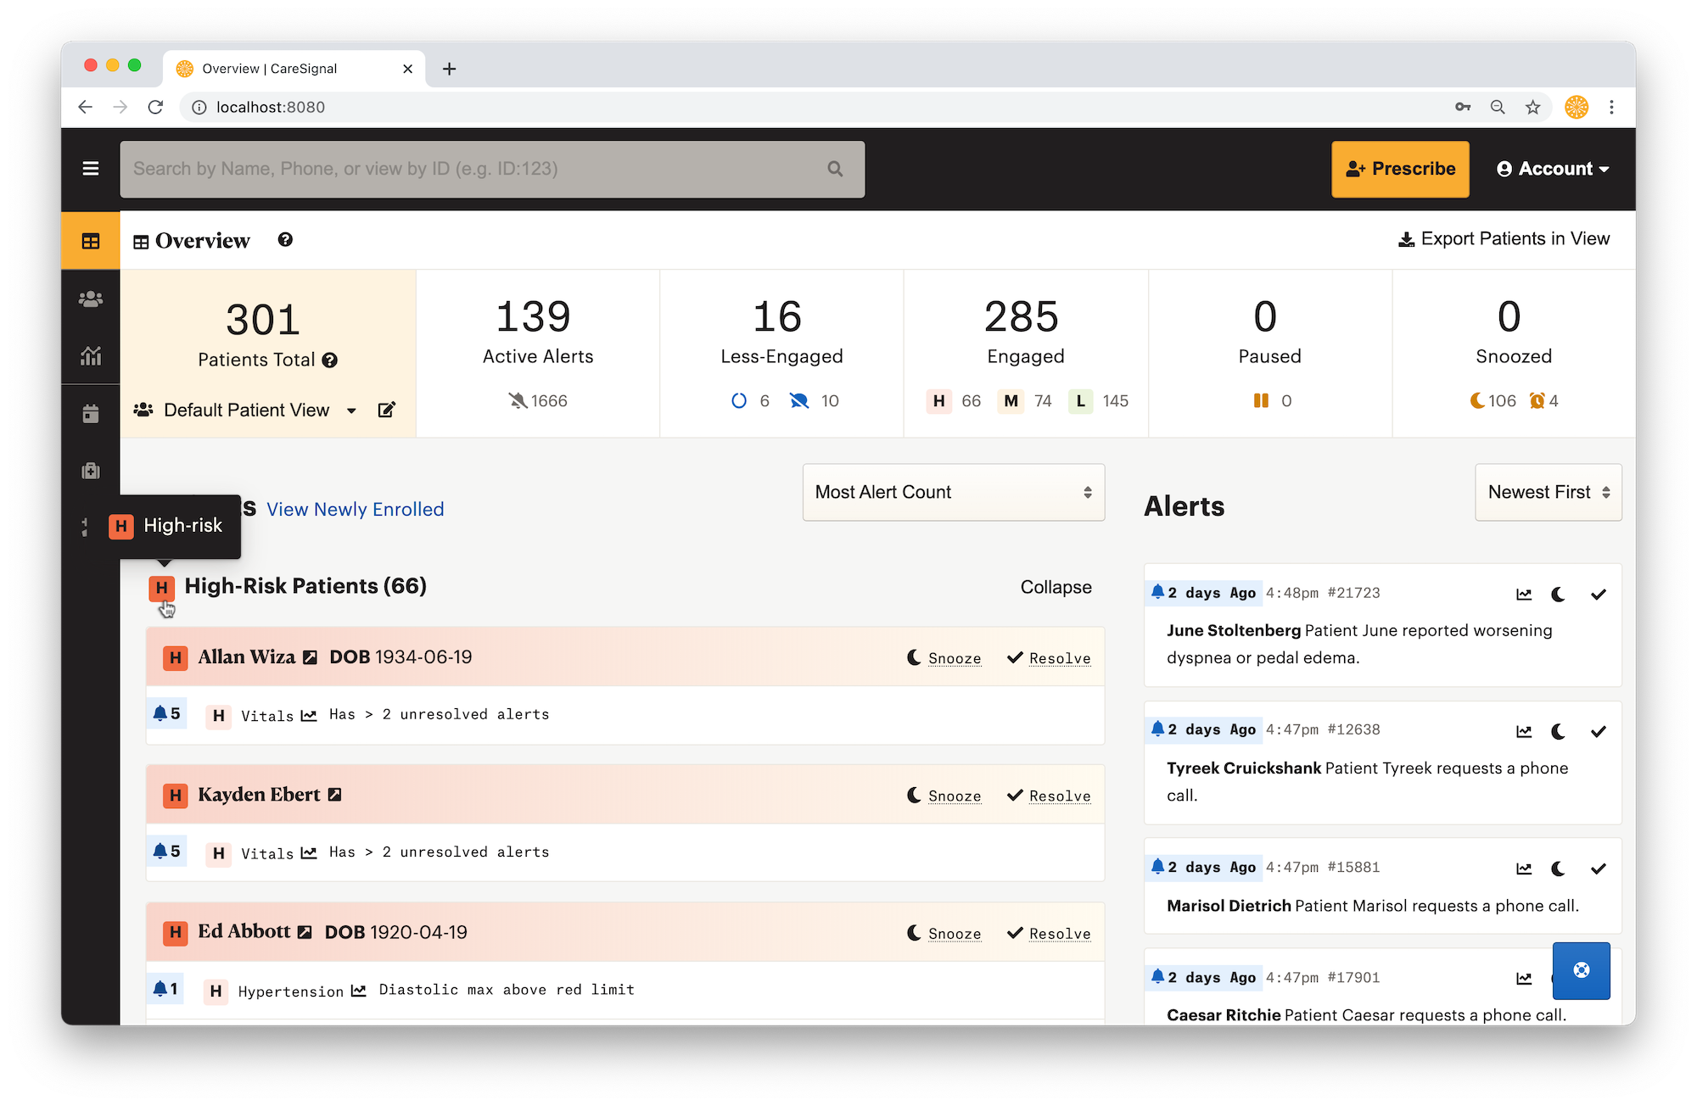Viewport: 1697px width, 1106px height.
Task: Open Allan Wiza's external profile link icon
Action: pyautogui.click(x=311, y=657)
